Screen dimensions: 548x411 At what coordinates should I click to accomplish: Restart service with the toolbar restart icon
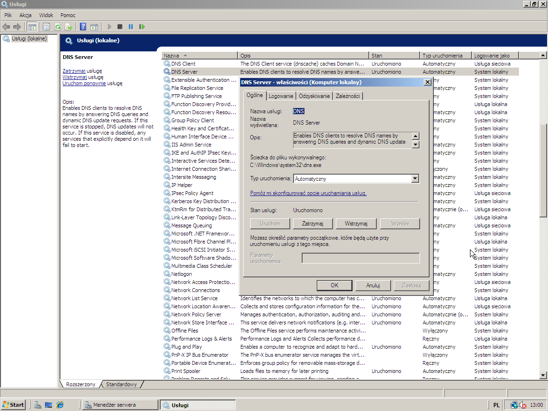coord(142,27)
